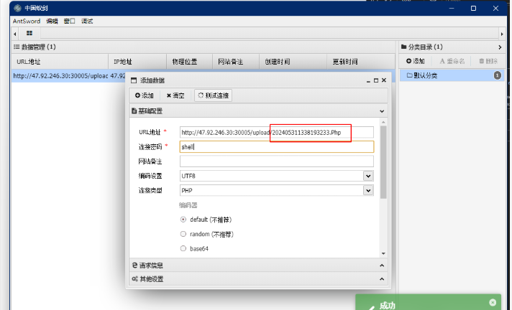Click the 连接密码 input field
The image size is (512, 310).
point(277,146)
